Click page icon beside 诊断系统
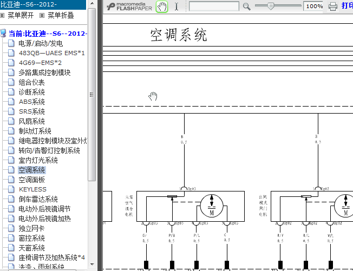The width and height of the screenshot is (353, 271). (x=11, y=92)
